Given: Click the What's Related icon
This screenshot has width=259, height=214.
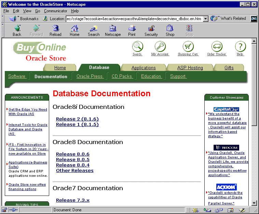Looking at the screenshot, I should tap(214, 18).
